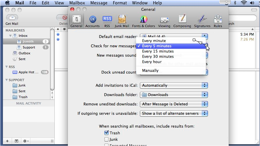Select the Outbox mailbox

tap(26, 53)
